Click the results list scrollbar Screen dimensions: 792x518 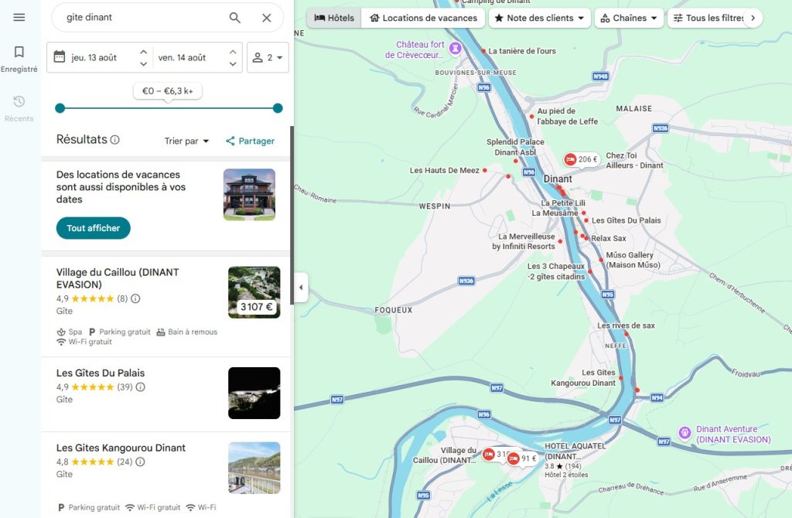[292, 215]
